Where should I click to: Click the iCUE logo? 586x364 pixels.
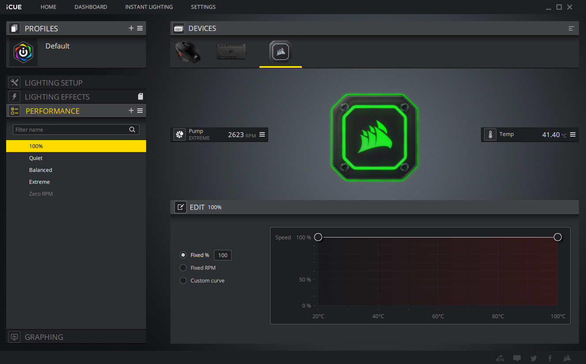pyautogui.click(x=14, y=7)
